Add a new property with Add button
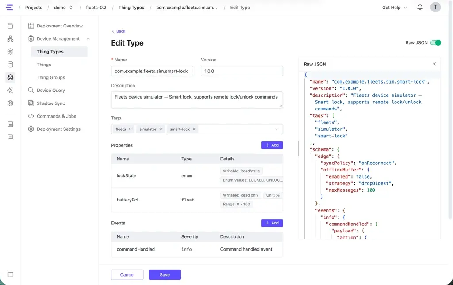Image resolution: width=453 pixels, height=285 pixels. (x=272, y=145)
